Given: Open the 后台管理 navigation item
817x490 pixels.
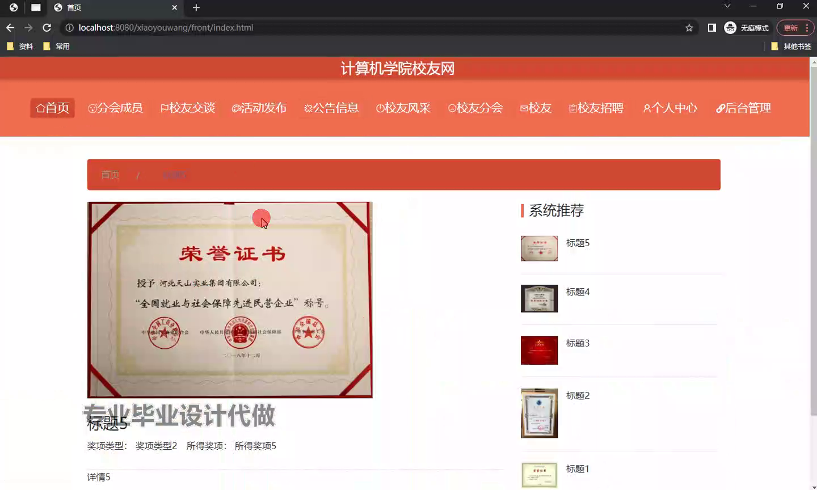Looking at the screenshot, I should point(743,108).
